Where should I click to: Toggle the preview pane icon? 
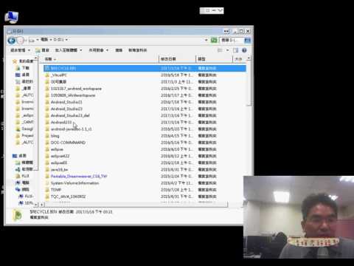(235, 50)
